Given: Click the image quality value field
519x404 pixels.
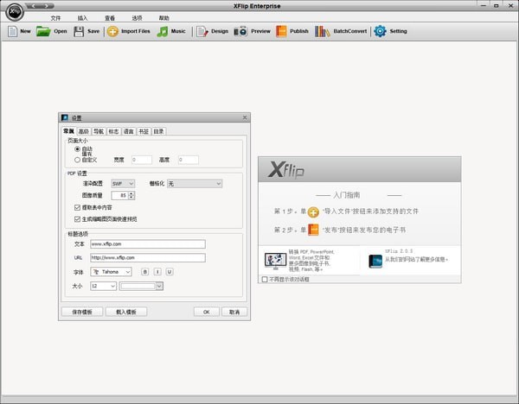Looking at the screenshot, I should [120, 196].
